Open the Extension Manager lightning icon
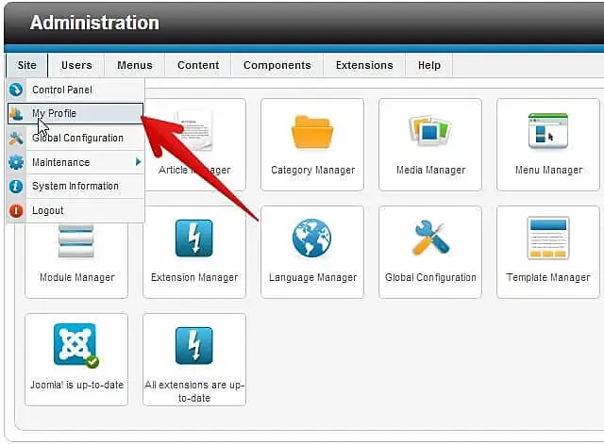 [194, 238]
